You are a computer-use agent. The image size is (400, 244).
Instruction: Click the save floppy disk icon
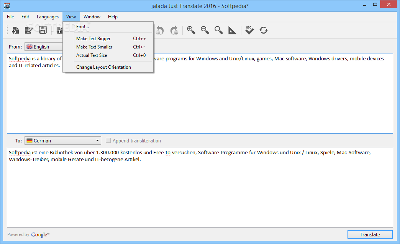point(43,30)
